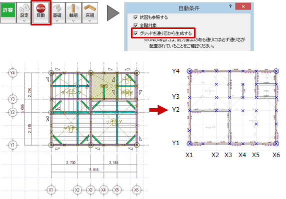Click the X1 grid axis bubble
The height and width of the screenshot is (199, 286).
[x=51, y=190]
